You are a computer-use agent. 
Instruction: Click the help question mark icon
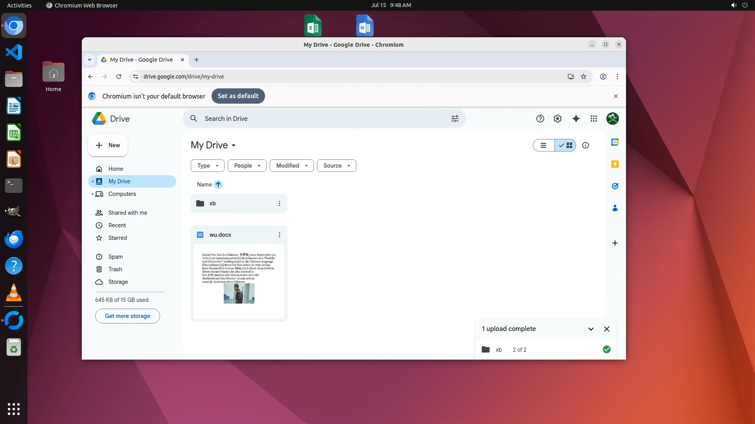tap(540, 119)
